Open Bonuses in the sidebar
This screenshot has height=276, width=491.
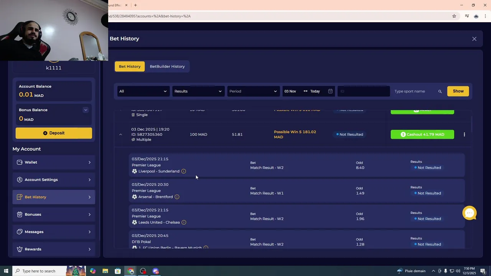point(54,215)
